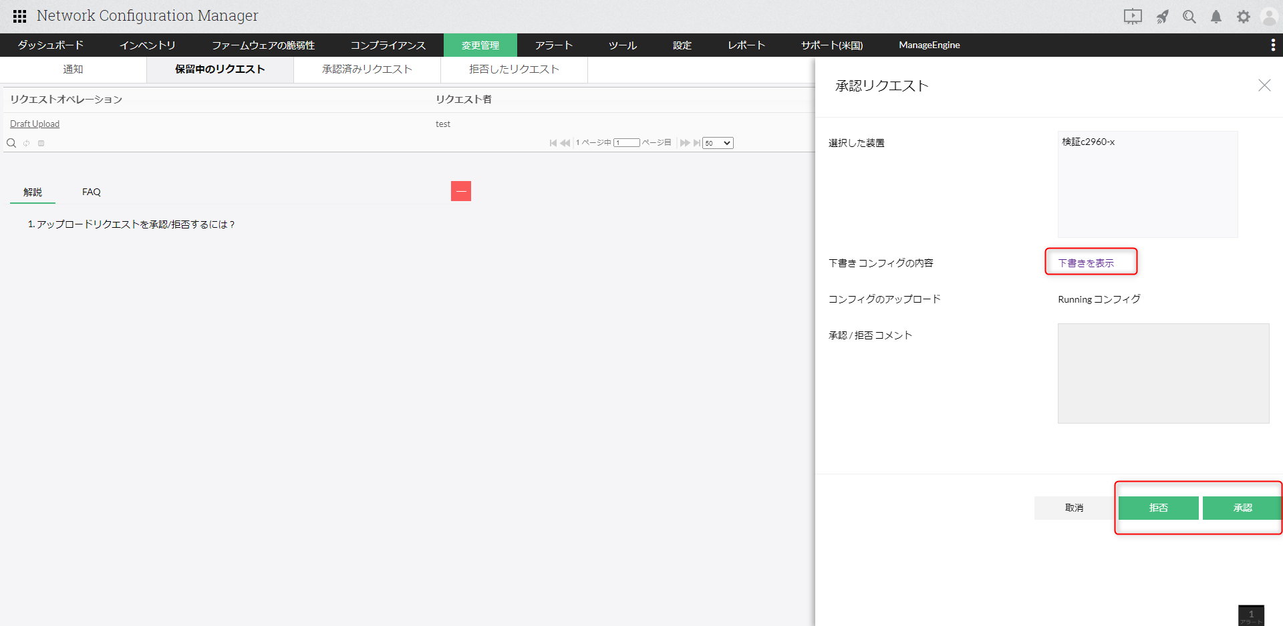Click the rocket quick-launch icon
Viewport: 1283px width, 626px height.
(x=1163, y=17)
